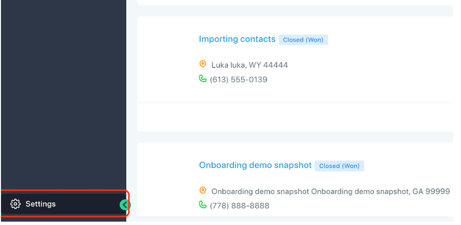
Task: Click empty footer of Importing contacts card
Action: tap(295, 117)
